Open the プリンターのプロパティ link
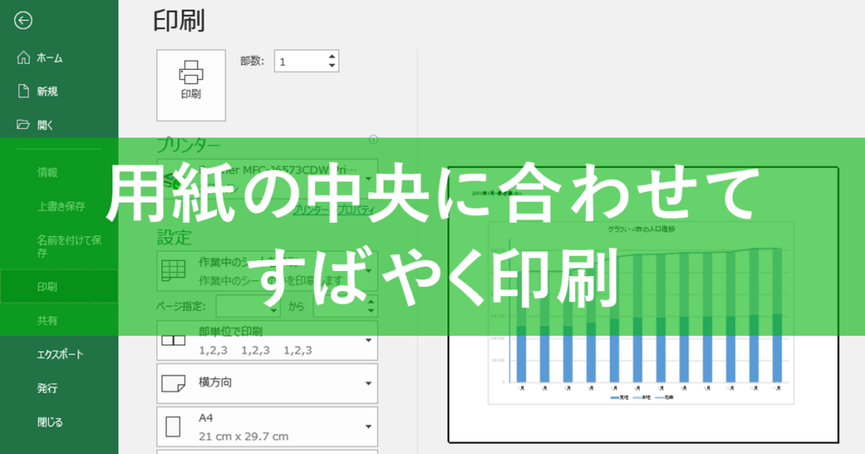Image resolution: width=865 pixels, height=454 pixels. (x=334, y=210)
